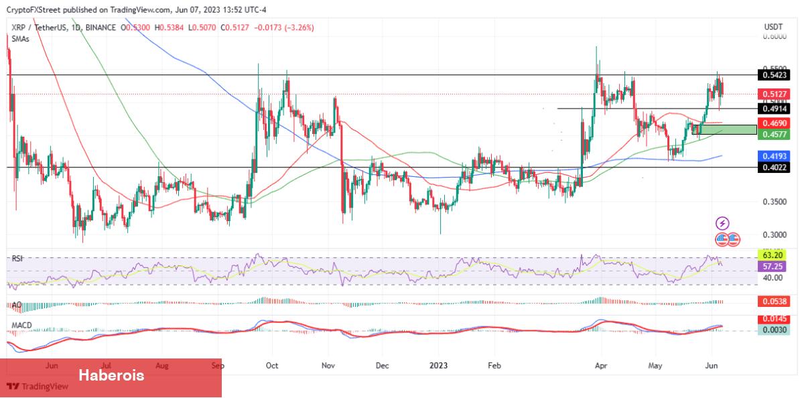Click the Jul label on time axis
The width and height of the screenshot is (804, 398).
click(106, 366)
